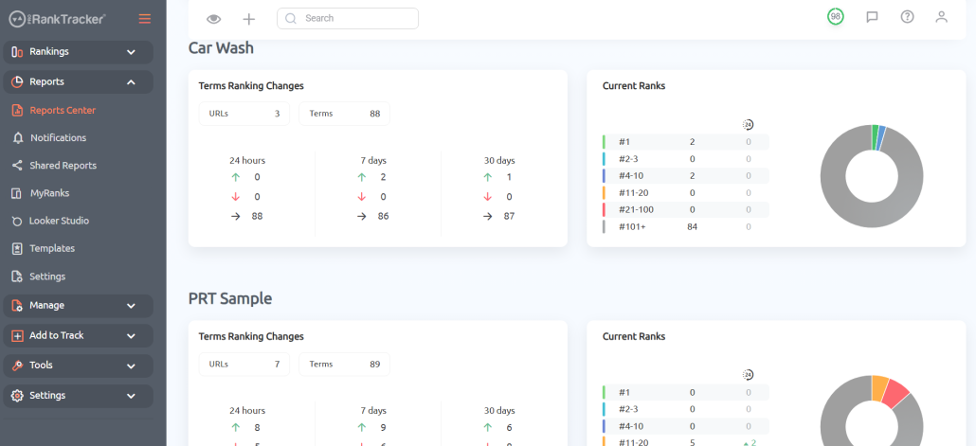The width and height of the screenshot is (976, 446).
Task: Click the Tools sidebar label
Action: click(41, 366)
